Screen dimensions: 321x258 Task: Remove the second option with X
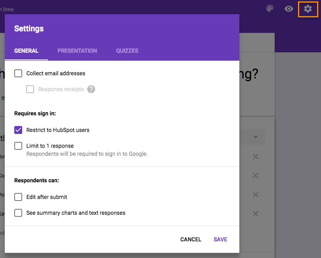coord(256,176)
